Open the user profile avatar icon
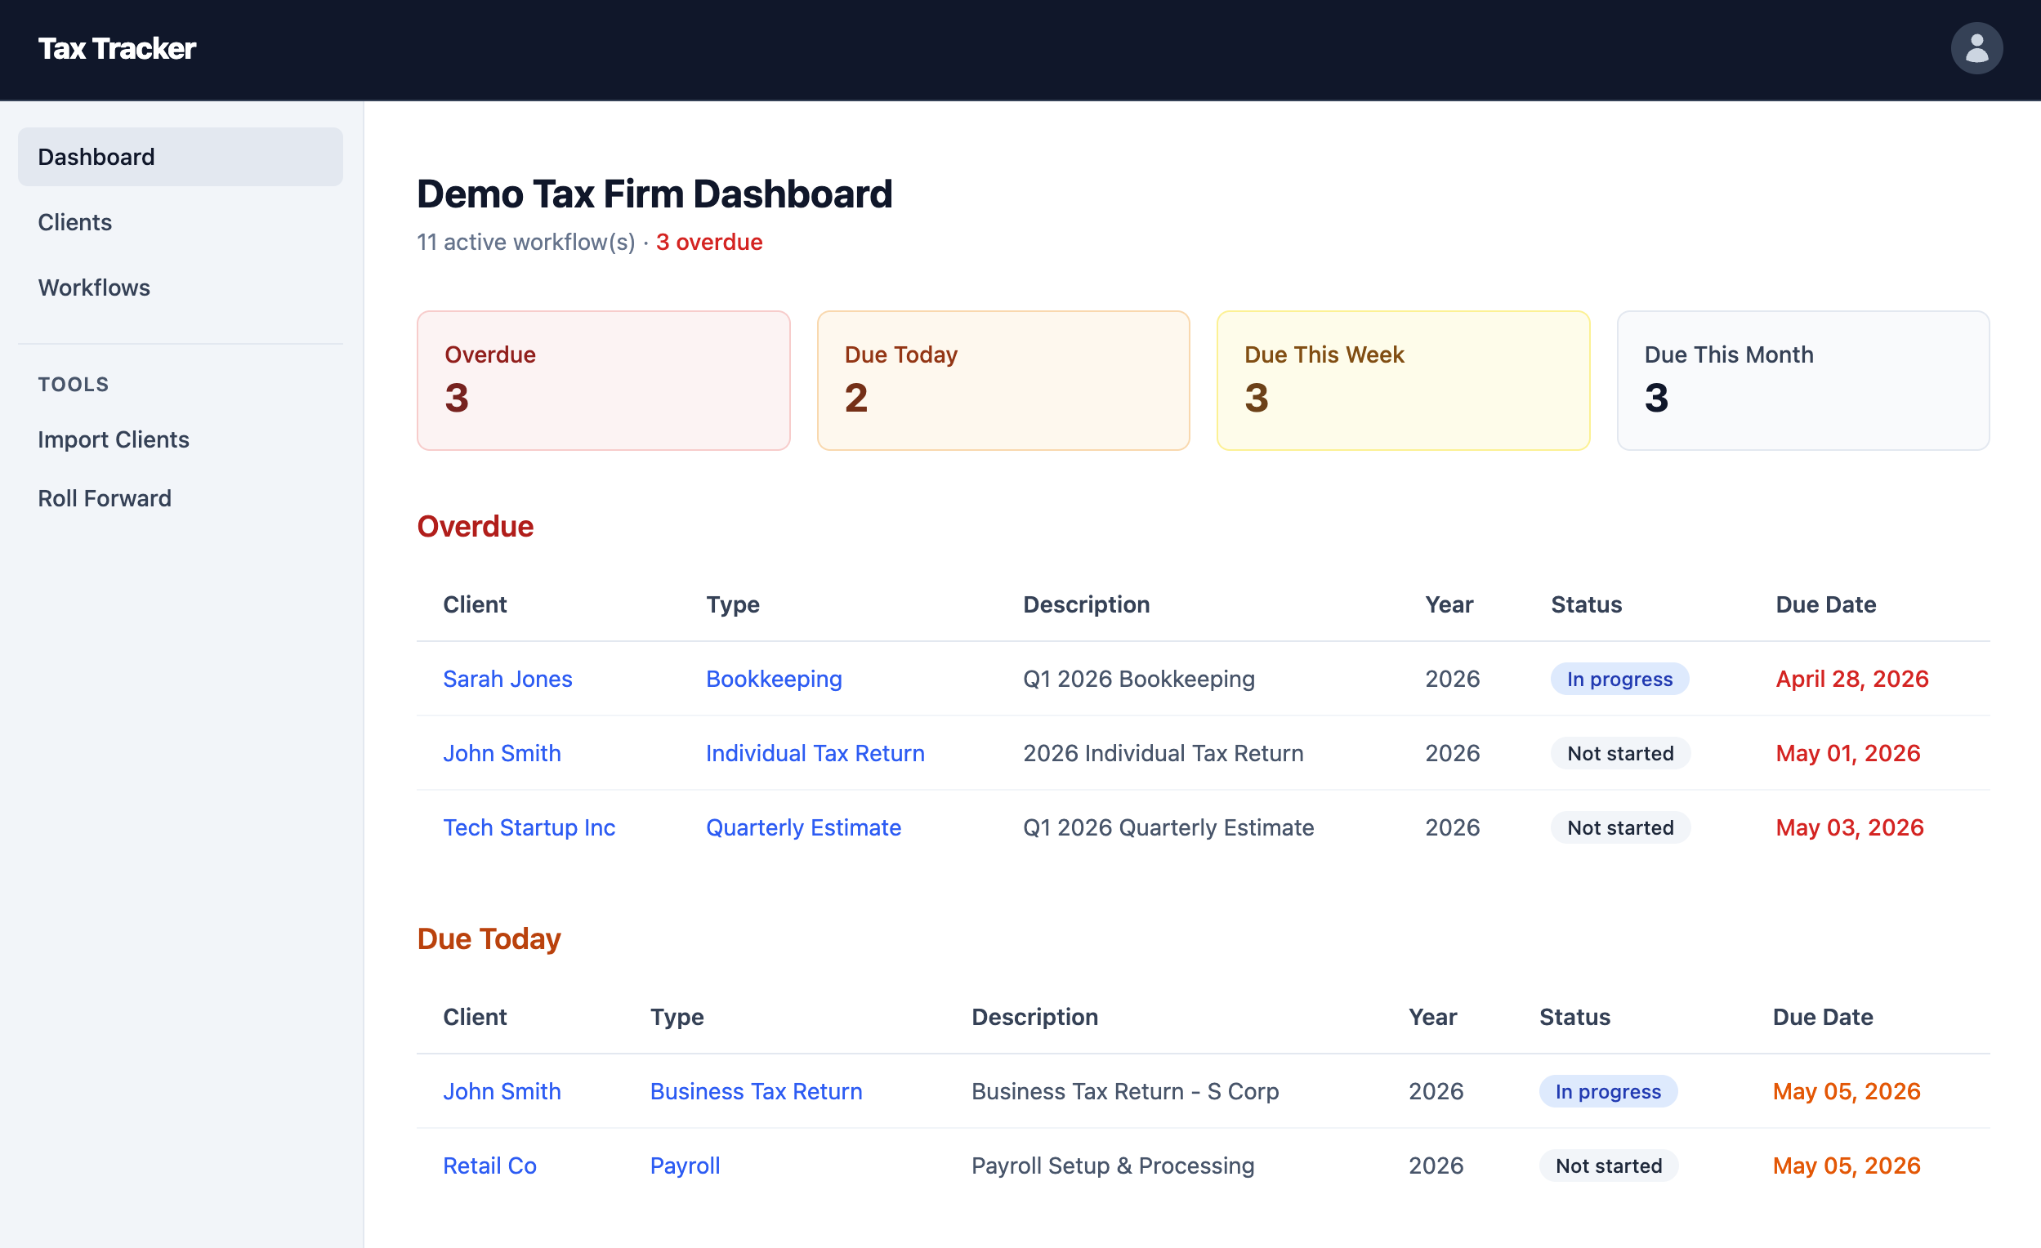This screenshot has width=2041, height=1248. click(1976, 48)
